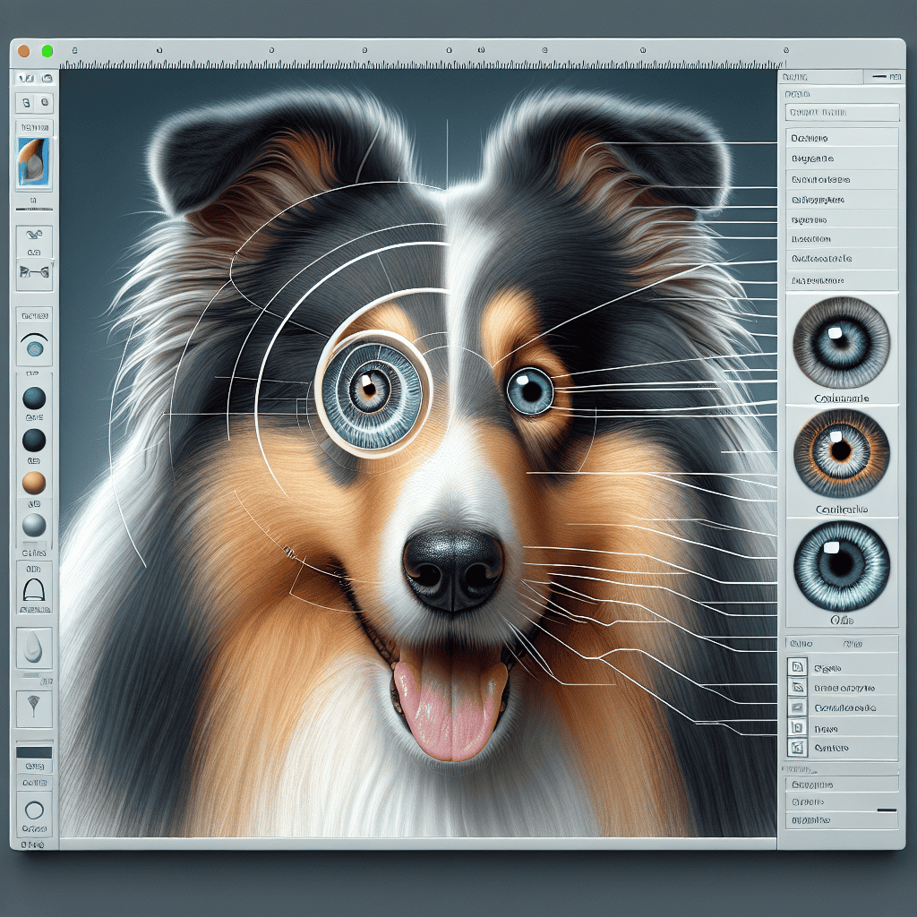Select the orange-ringed eye preset thumbnail
Screen dimensions: 917x917
(x=841, y=452)
